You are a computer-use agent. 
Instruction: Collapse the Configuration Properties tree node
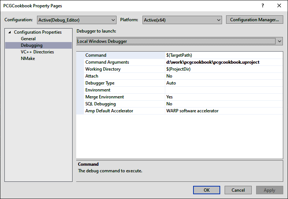click(10, 32)
